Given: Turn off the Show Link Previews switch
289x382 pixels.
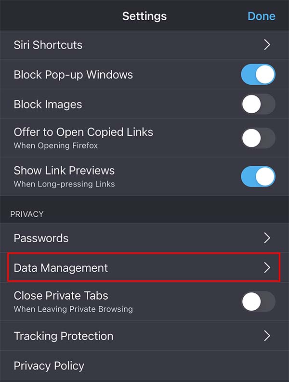Looking at the screenshot, I should pos(258,176).
